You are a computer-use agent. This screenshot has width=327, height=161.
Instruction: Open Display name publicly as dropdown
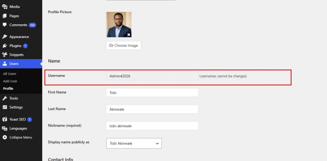tap(134, 143)
